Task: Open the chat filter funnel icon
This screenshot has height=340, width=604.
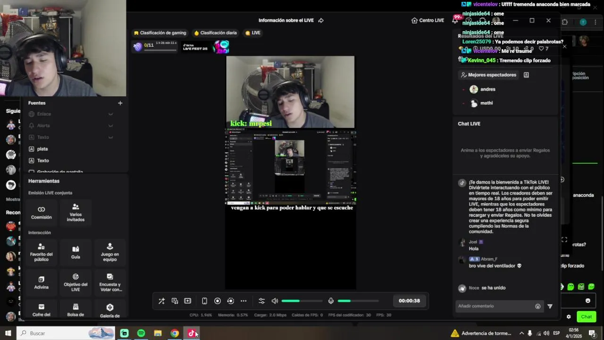Action: click(x=550, y=306)
